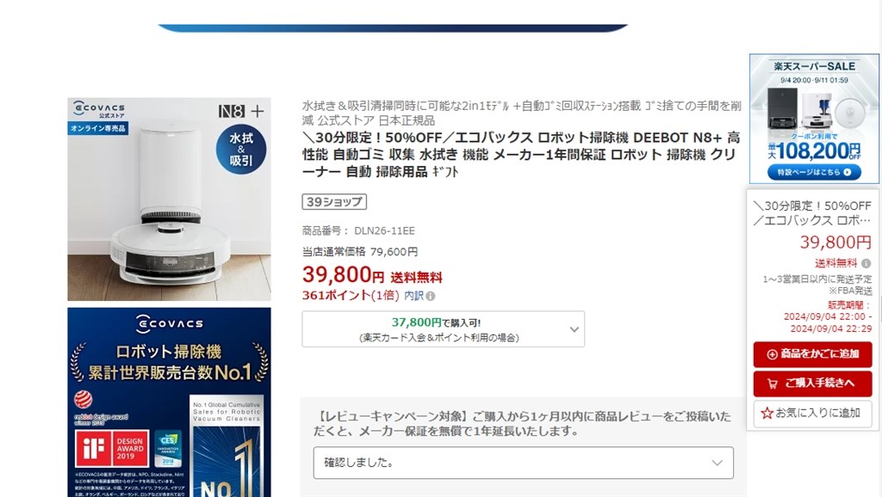Click the plus icon on 商品をかごに追加
This screenshot has height=497, width=882.
773,354
